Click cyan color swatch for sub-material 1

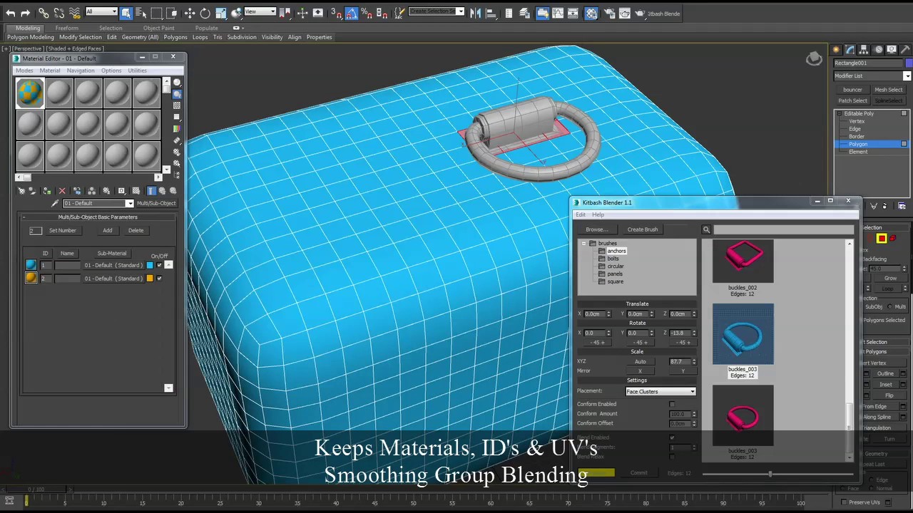pos(150,265)
